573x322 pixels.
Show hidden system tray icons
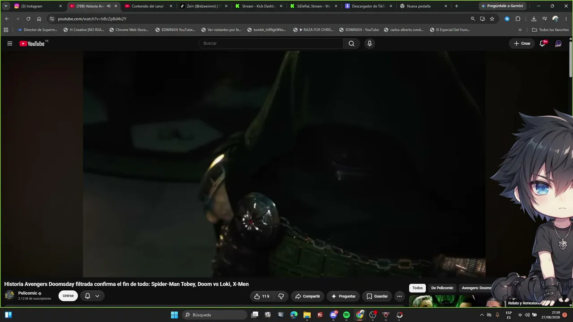click(x=482, y=315)
